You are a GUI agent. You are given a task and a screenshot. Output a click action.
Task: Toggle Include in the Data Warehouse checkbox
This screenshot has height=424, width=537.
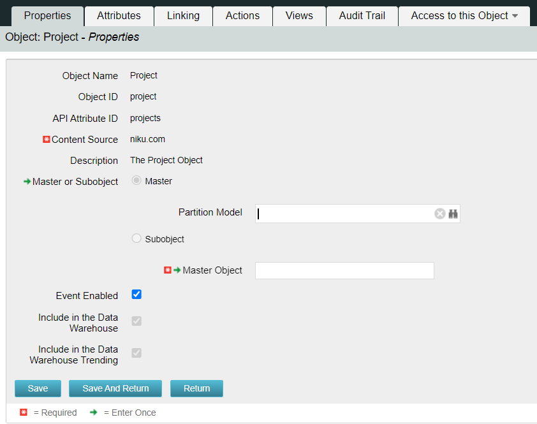(136, 321)
